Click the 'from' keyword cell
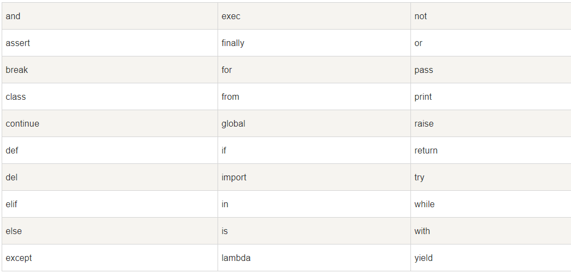This screenshot has height=273, width=571. [x=230, y=97]
